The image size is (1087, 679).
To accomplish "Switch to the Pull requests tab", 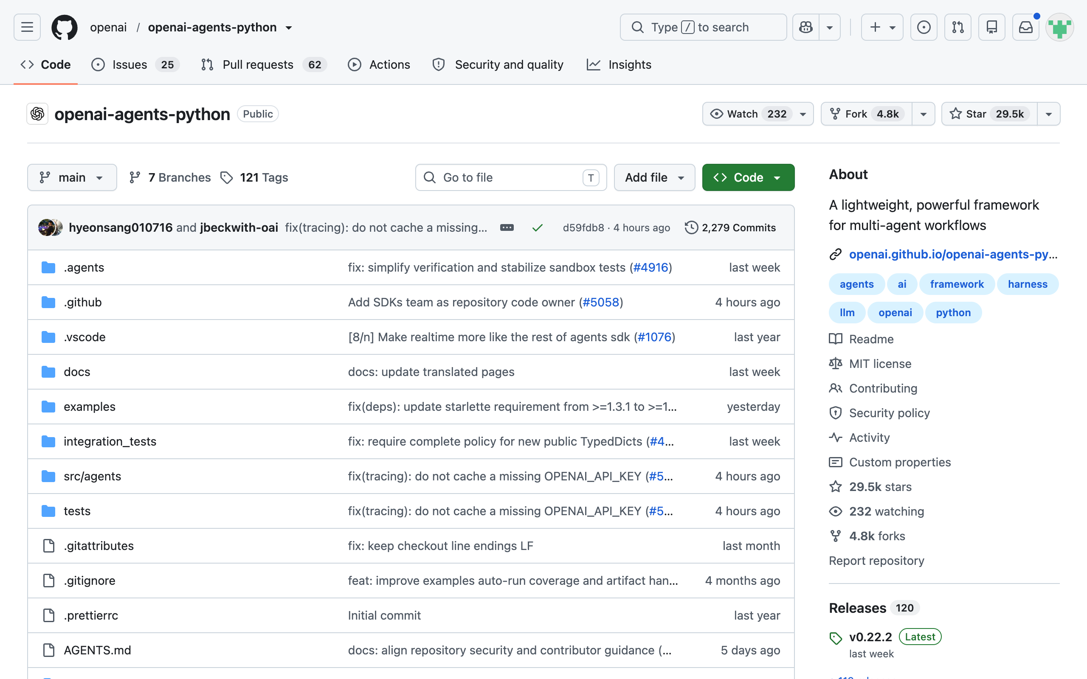I will point(264,65).
